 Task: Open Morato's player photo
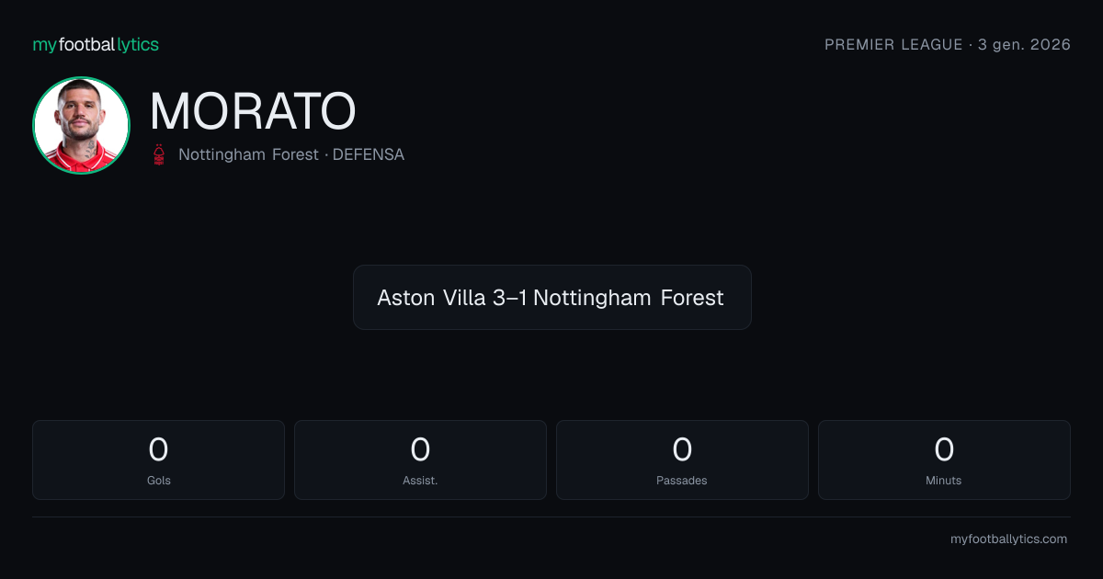[81, 125]
